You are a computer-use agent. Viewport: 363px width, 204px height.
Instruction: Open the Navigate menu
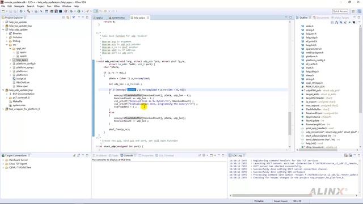pyautogui.click(x=19, y=6)
